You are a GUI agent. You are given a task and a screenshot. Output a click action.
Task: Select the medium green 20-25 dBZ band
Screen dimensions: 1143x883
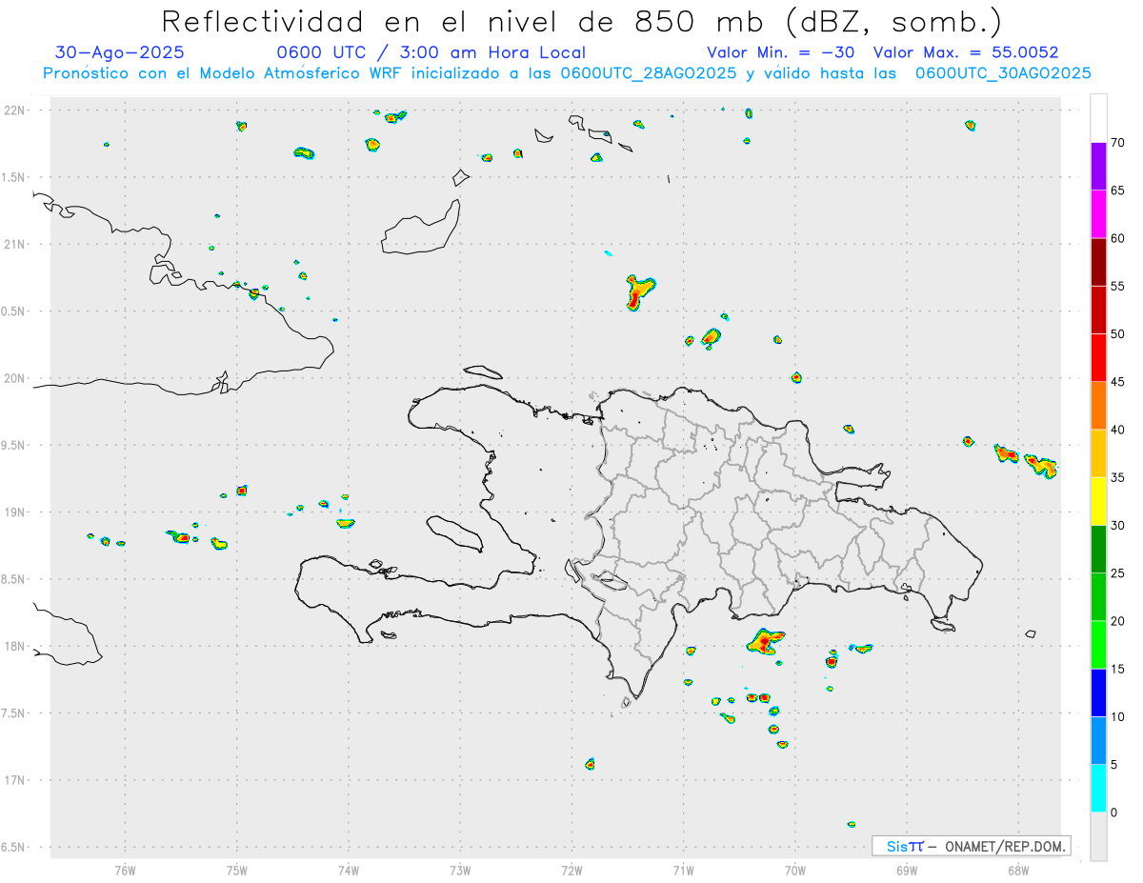click(x=1098, y=596)
